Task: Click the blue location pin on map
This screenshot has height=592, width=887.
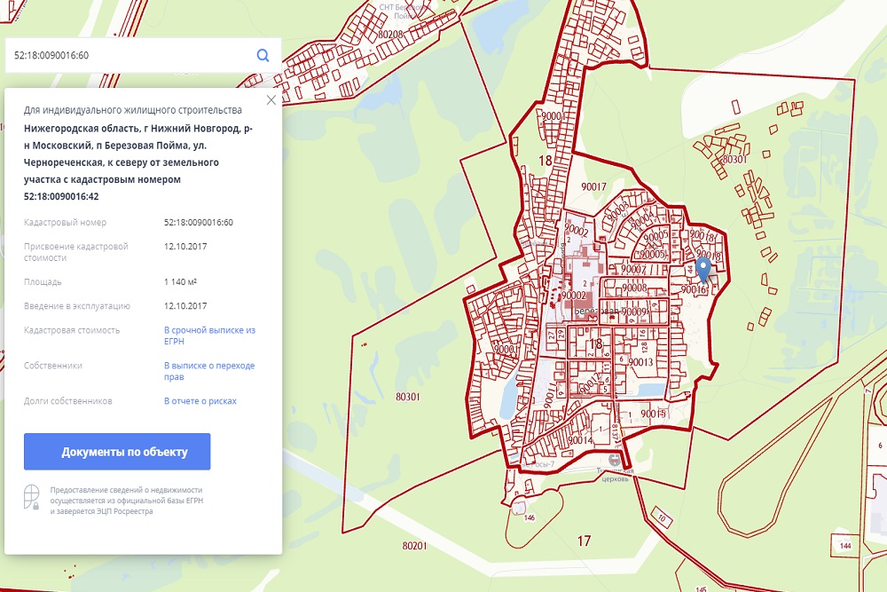Action: point(703,267)
